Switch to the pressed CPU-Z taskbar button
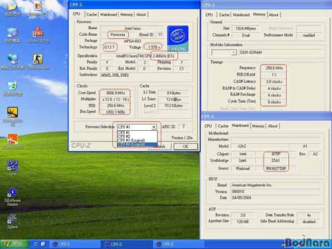This screenshot has width=332, height=249. [127, 244]
